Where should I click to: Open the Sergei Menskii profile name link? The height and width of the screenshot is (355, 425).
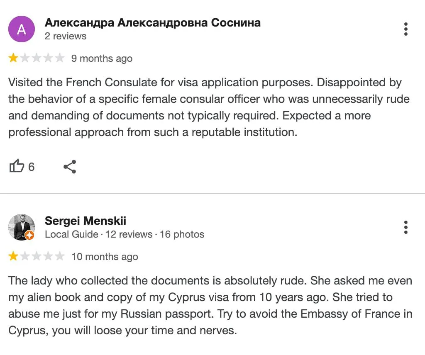point(85,221)
